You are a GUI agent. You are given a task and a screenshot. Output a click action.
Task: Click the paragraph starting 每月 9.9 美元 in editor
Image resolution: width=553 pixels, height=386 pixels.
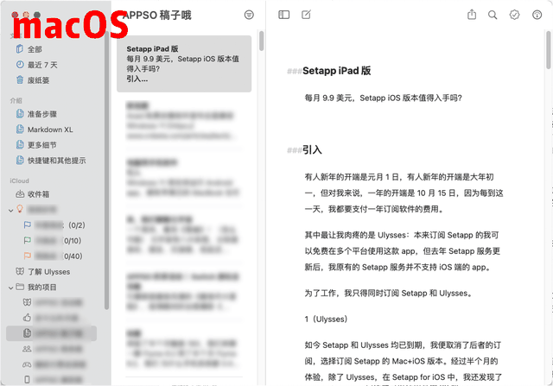pyautogui.click(x=384, y=98)
